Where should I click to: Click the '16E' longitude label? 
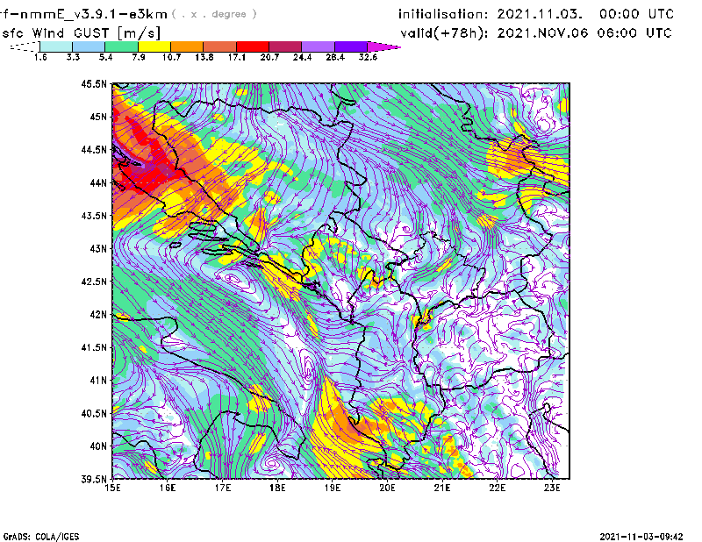click(x=168, y=488)
